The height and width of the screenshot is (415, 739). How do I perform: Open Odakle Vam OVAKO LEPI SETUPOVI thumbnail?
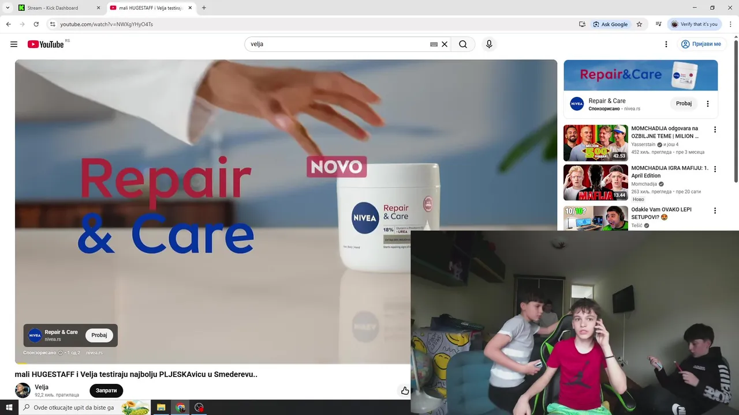click(595, 218)
